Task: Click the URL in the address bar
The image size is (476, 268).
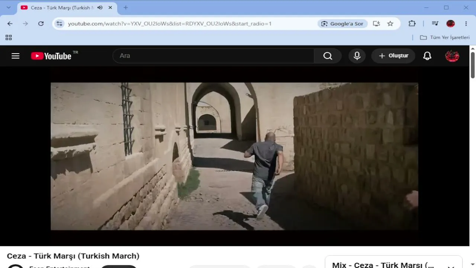Action: coord(170,23)
